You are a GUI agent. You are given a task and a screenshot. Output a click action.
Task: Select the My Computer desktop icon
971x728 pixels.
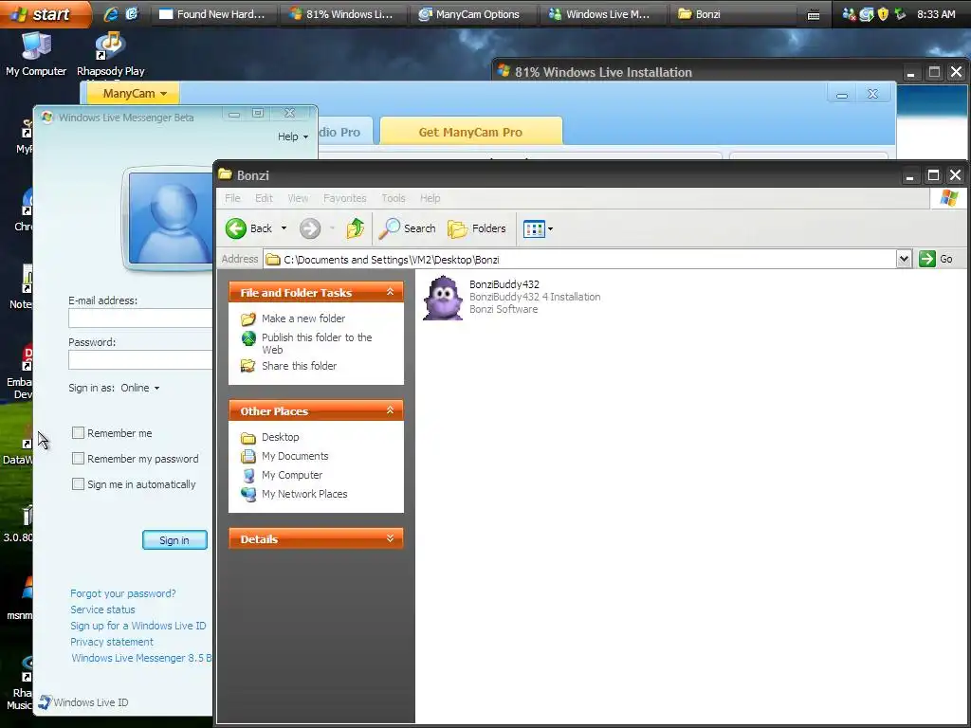(x=36, y=54)
